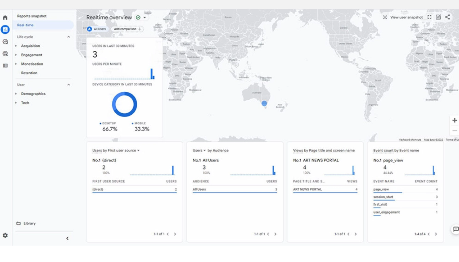Click Views by Page title and screen name heading
This screenshot has height=262, width=459.
324,150
